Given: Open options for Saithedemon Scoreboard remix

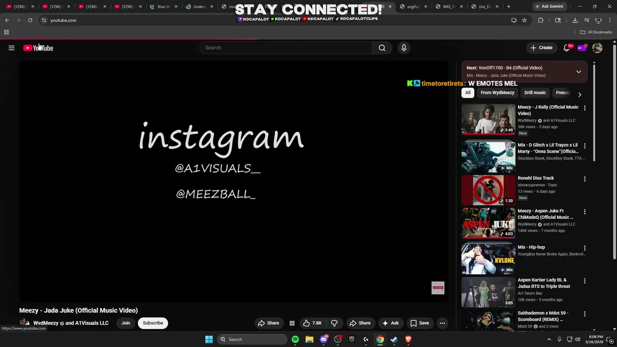Looking at the screenshot, I should tap(585, 314).
